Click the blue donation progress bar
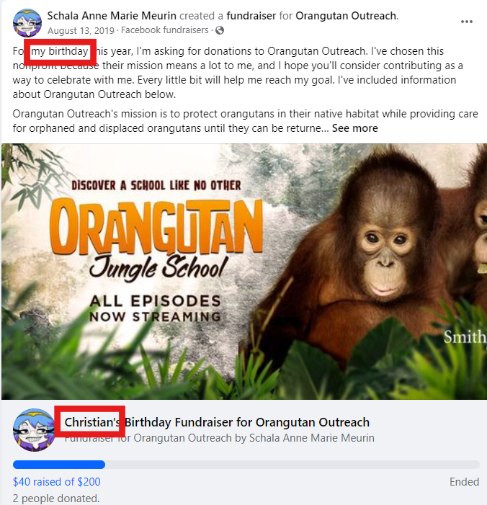 click(59, 465)
